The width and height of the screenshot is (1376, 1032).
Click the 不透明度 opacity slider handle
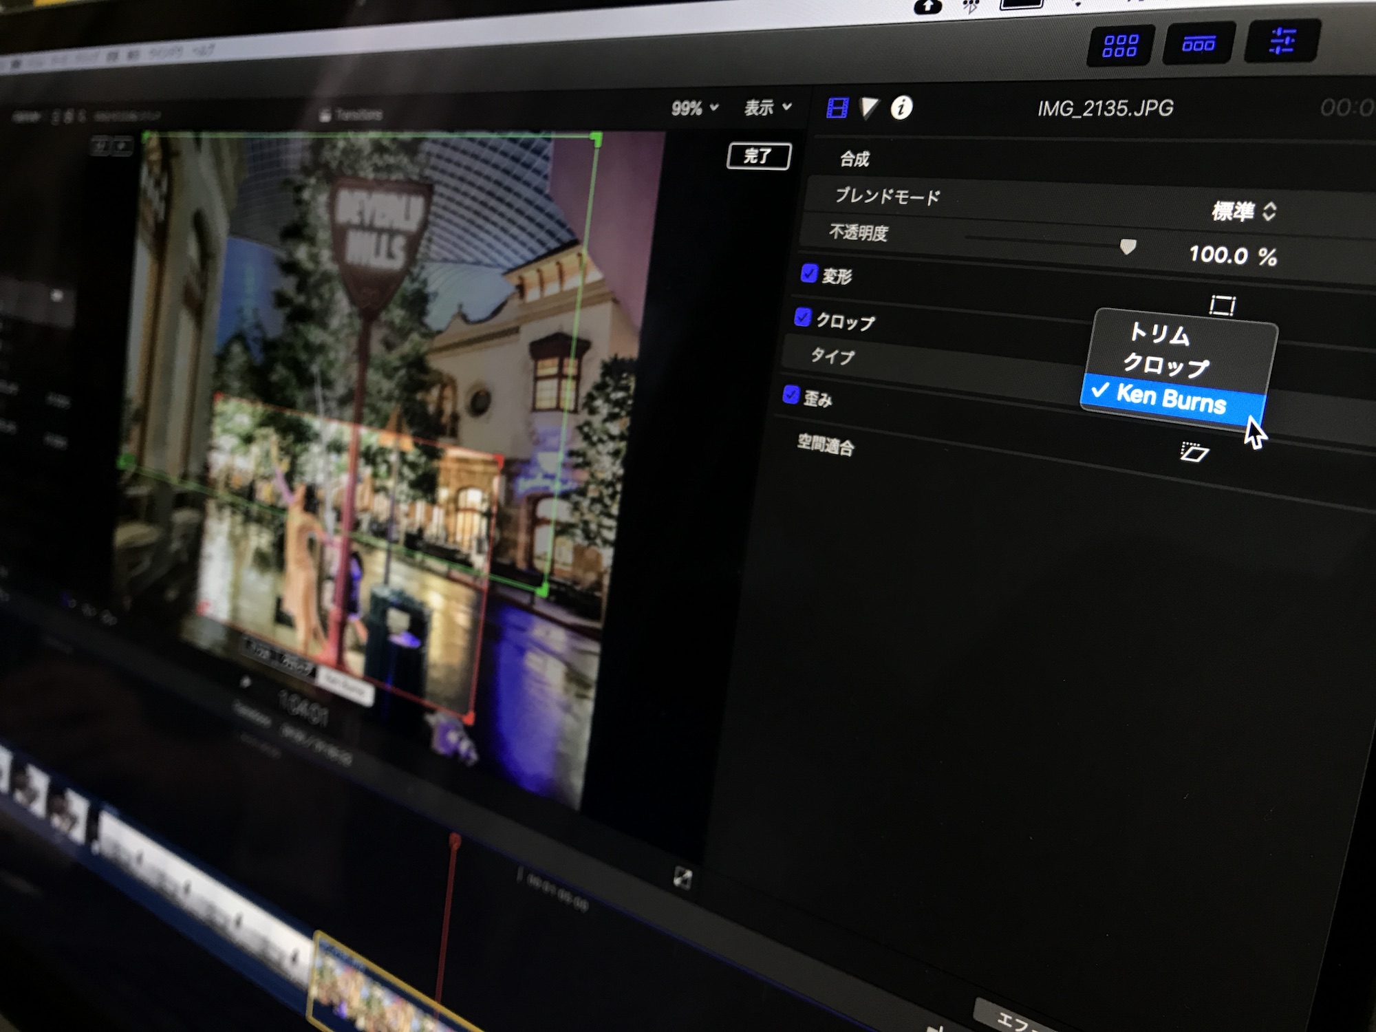coord(1128,246)
